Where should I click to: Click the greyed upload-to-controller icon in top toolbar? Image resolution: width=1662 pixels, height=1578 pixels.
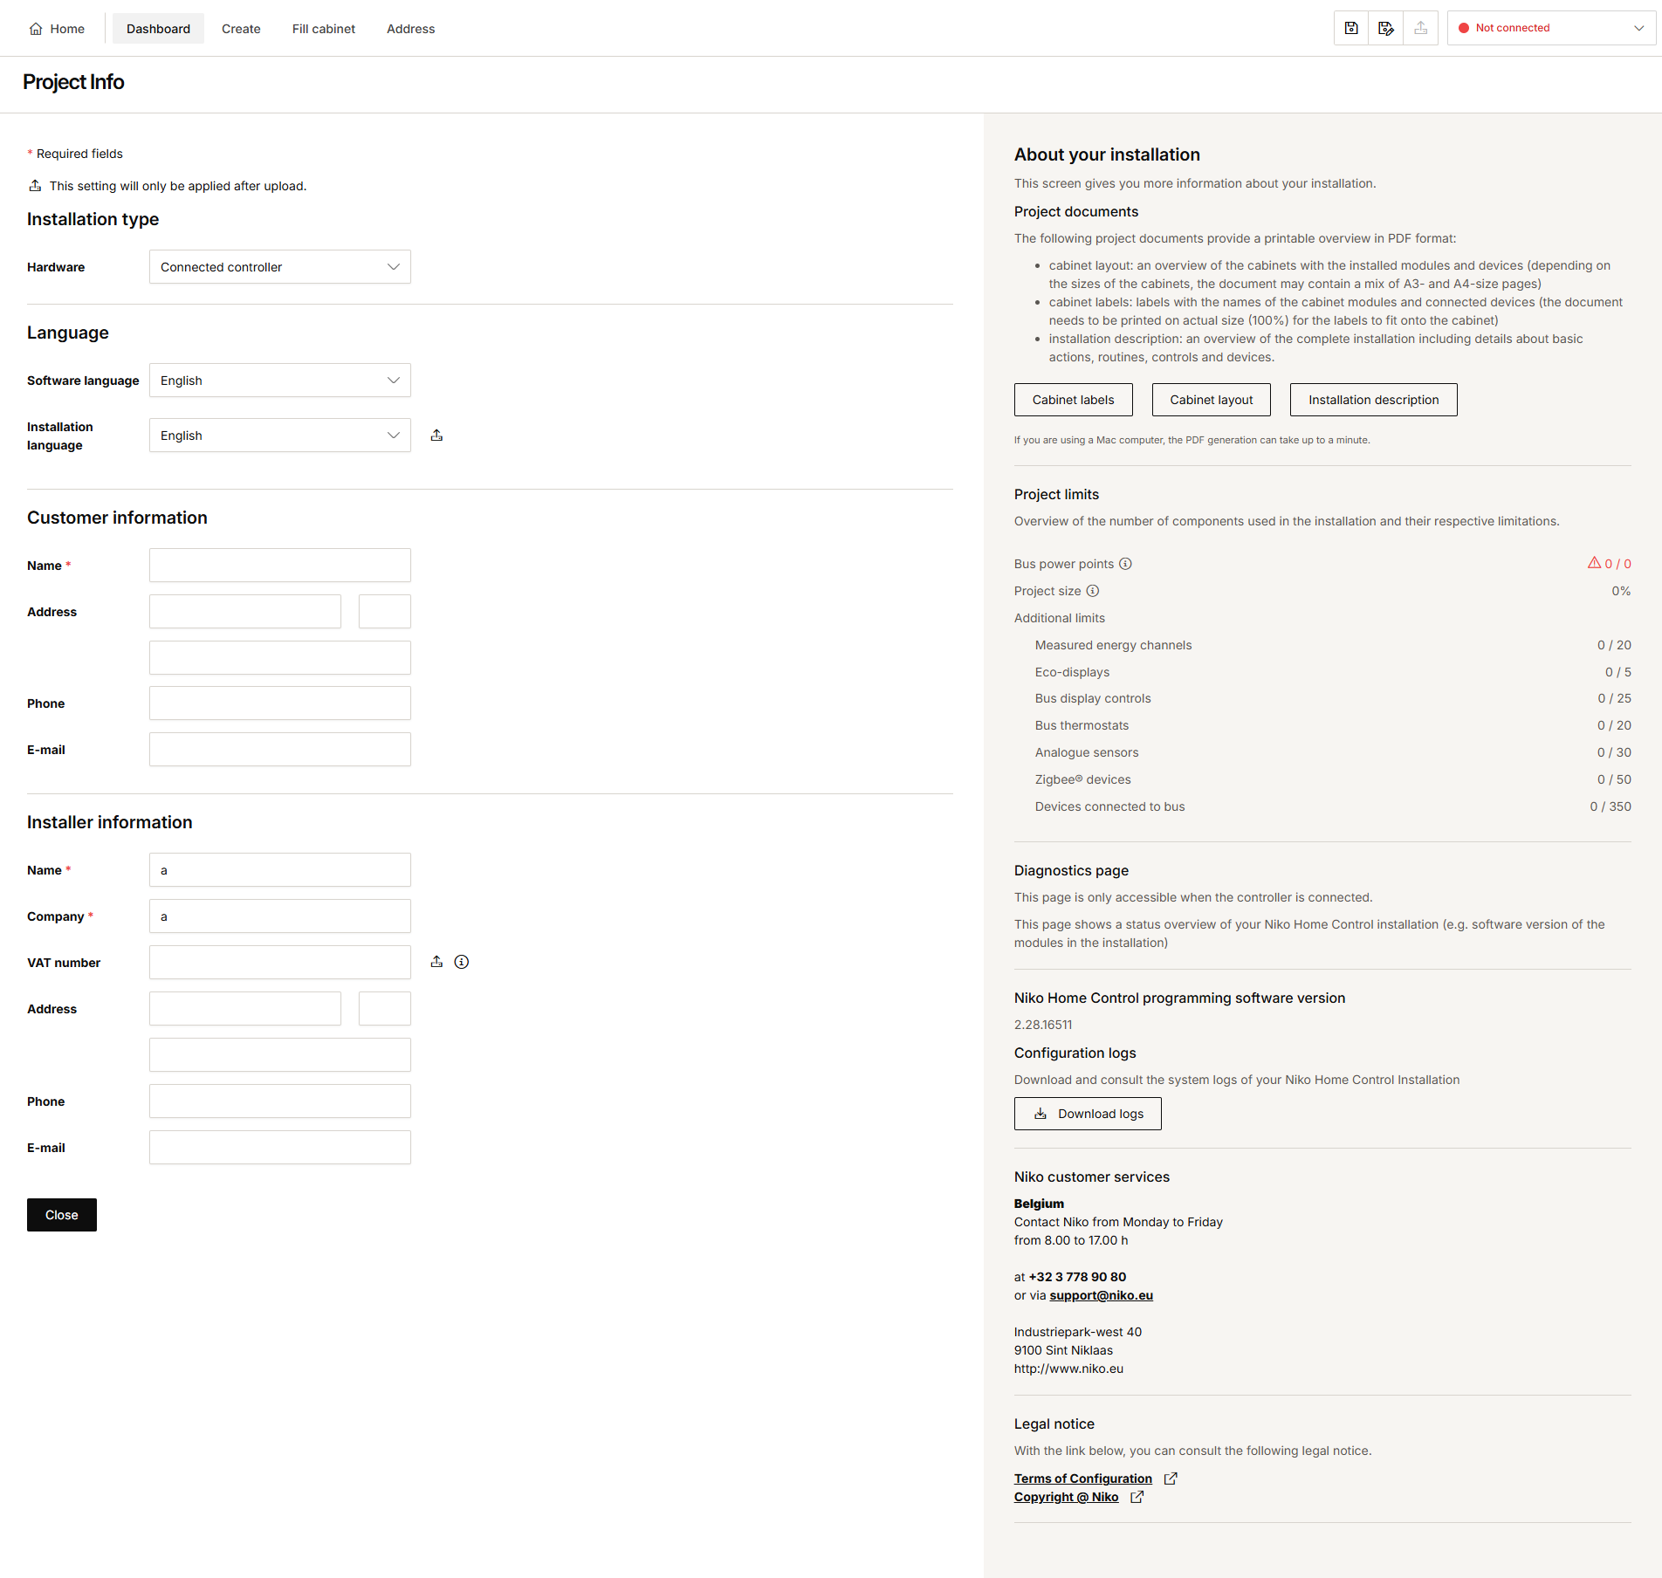tap(1421, 28)
